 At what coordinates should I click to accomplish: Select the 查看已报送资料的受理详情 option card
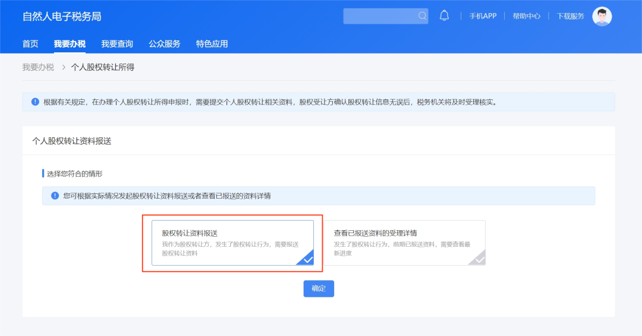click(404, 243)
